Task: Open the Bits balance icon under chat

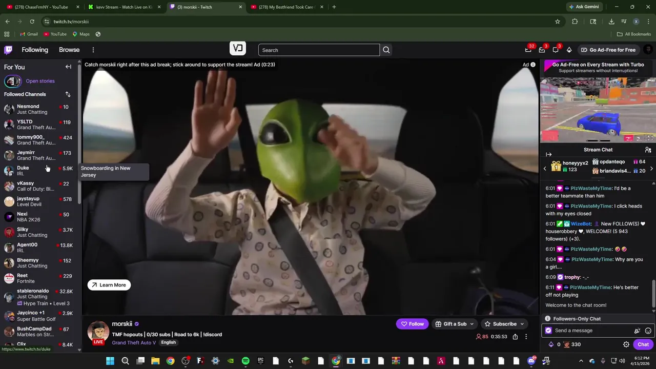Action: 551,344
